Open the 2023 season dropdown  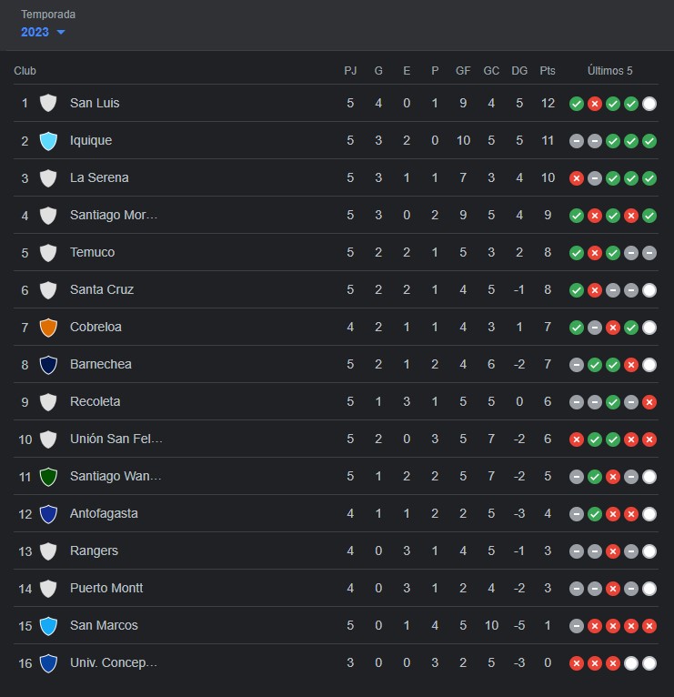pos(43,32)
